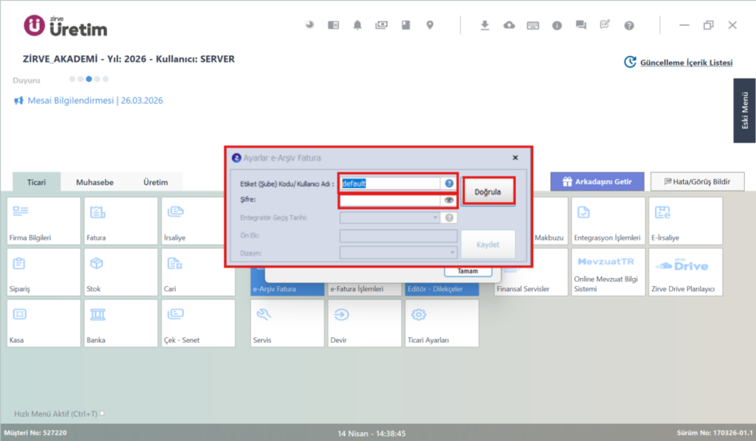Open the Entegrasyon İşlemleri tile
The image size is (756, 441).
608,221
